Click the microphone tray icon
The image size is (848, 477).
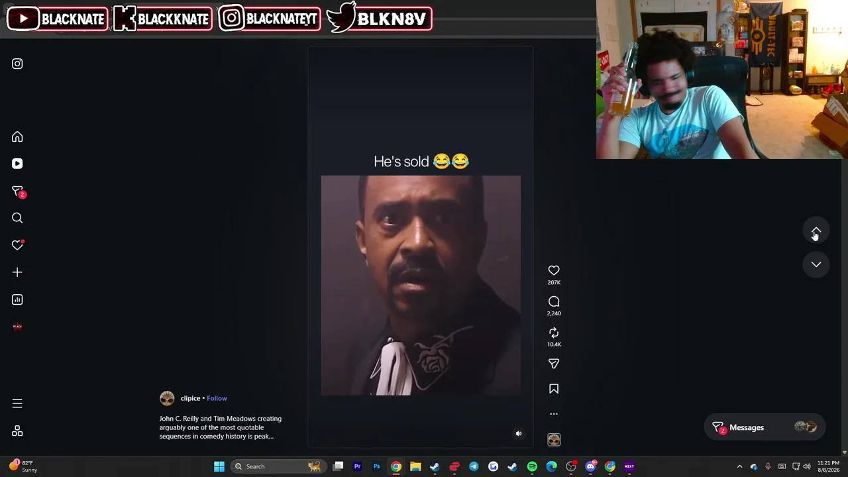point(768,466)
